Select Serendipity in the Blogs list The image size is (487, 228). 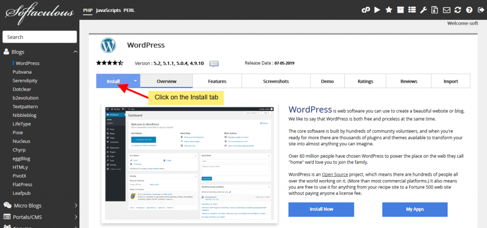pos(25,80)
